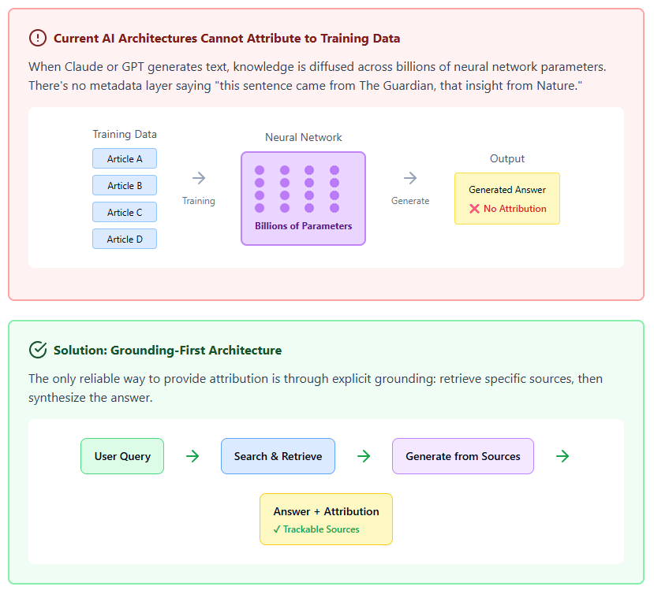
Task: Choose the Article C box
Action: [125, 212]
